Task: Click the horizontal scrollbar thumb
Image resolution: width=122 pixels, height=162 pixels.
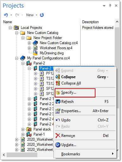Action: click(22, 155)
